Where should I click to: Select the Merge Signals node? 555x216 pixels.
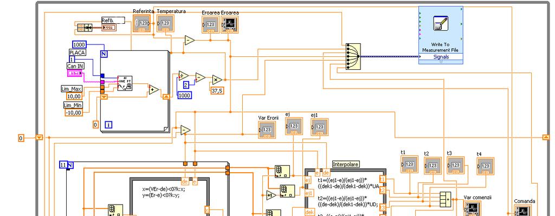click(x=353, y=56)
